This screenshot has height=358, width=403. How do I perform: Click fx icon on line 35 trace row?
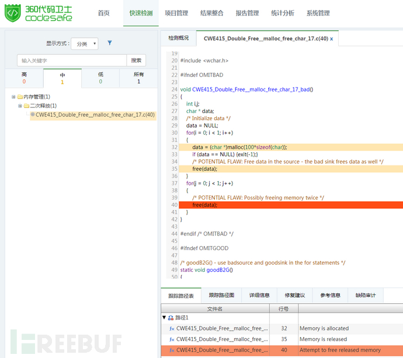[172, 339]
